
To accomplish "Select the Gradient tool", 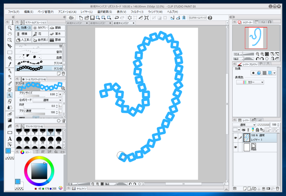I will pos(10,120).
